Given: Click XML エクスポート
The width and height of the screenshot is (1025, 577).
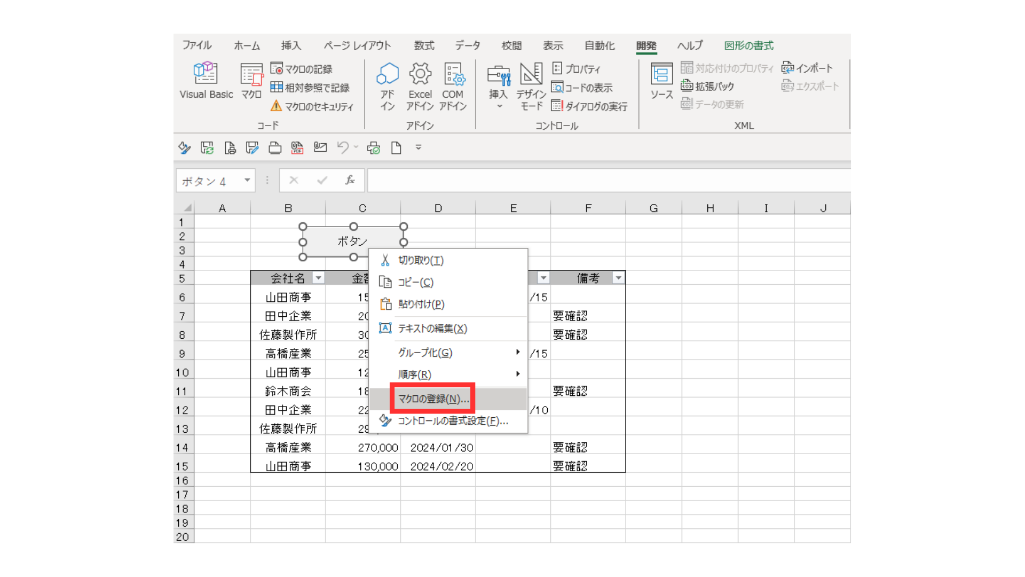Looking at the screenshot, I should point(810,86).
